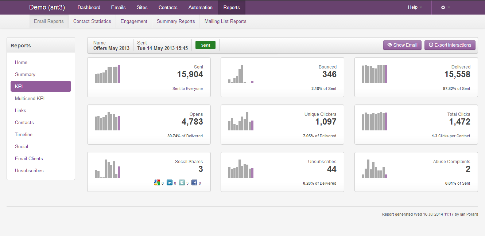Open the settings gear menu
485x236 pixels.
(x=445, y=7)
